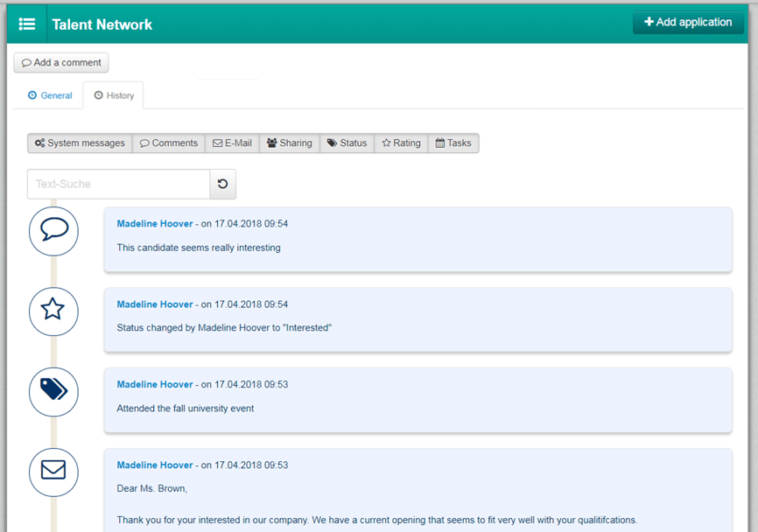Toggle the Rating history filter
This screenshot has width=758, height=532.
[401, 143]
